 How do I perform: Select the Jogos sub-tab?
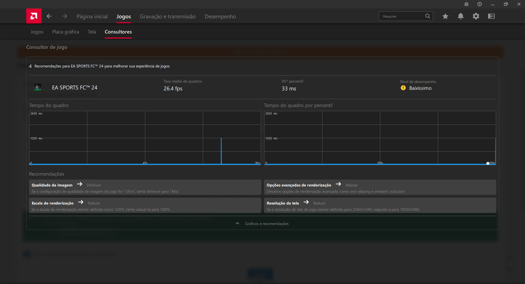[x=37, y=32]
